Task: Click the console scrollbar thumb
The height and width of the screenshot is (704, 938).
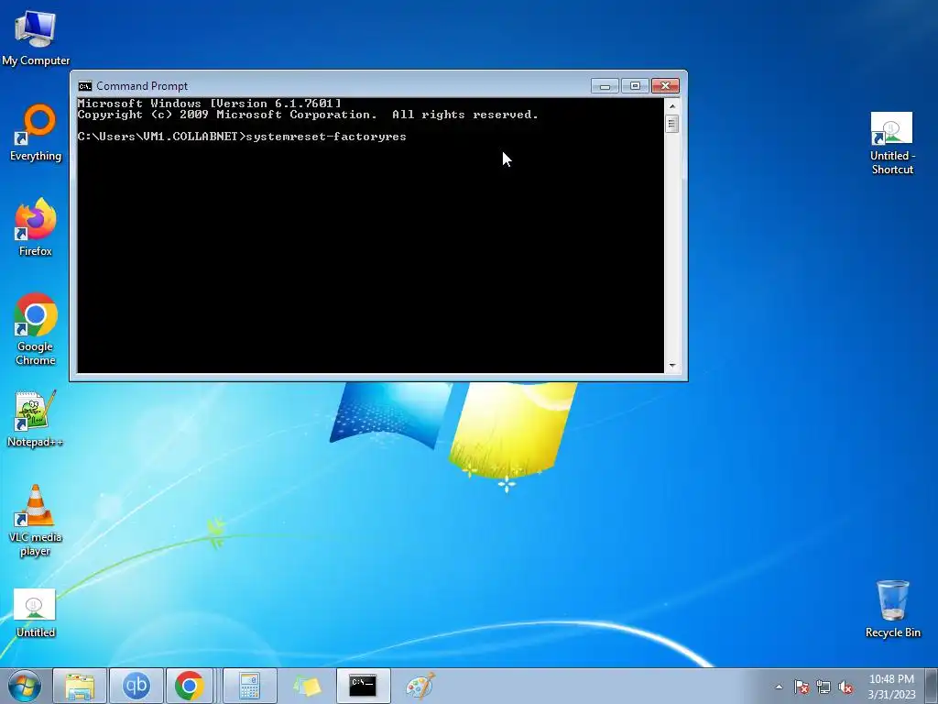Action: click(x=672, y=124)
